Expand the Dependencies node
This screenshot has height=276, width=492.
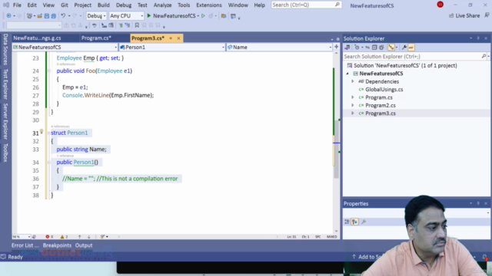tap(352, 81)
